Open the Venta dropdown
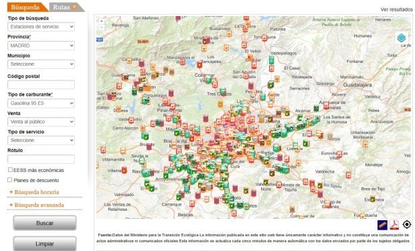The height and width of the screenshot is (251, 415). point(41,122)
